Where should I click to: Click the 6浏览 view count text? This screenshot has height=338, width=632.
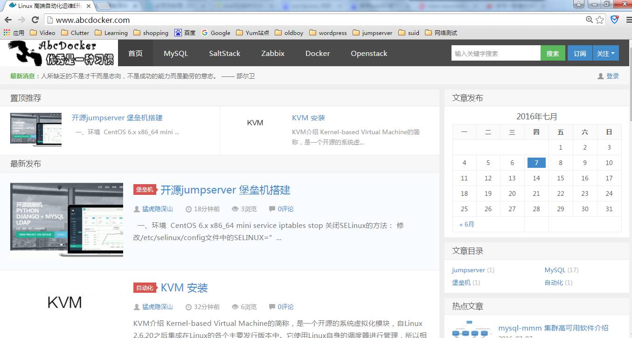pos(249,307)
